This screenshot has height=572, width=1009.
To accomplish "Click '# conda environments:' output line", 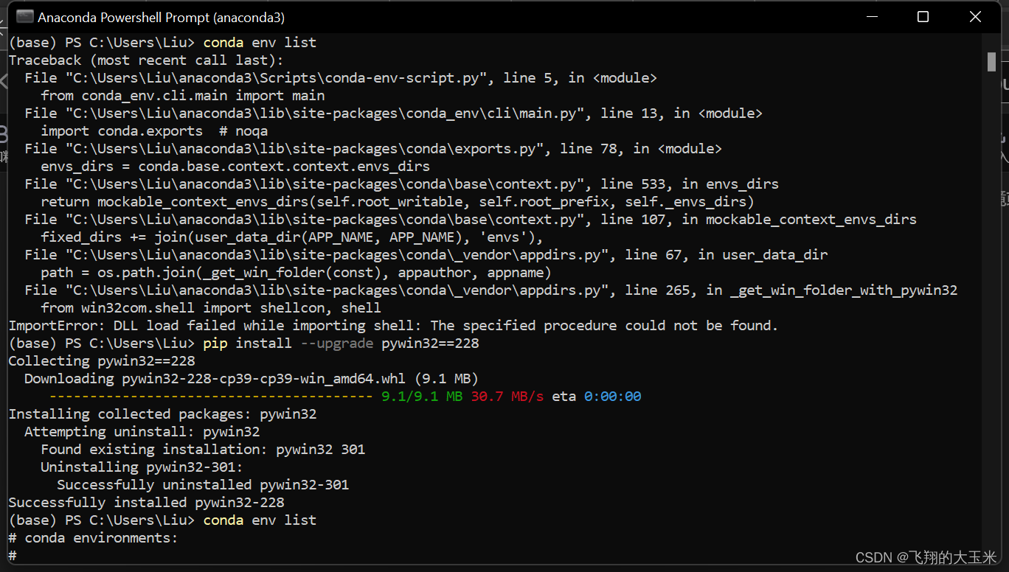I will click(x=93, y=537).
